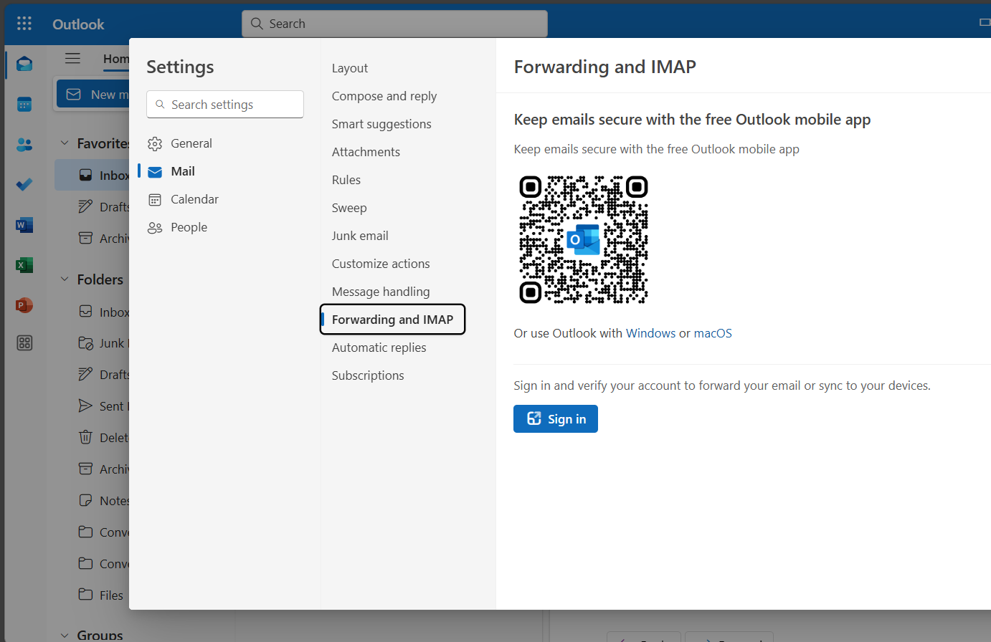Click the General gear icon

pyautogui.click(x=155, y=144)
